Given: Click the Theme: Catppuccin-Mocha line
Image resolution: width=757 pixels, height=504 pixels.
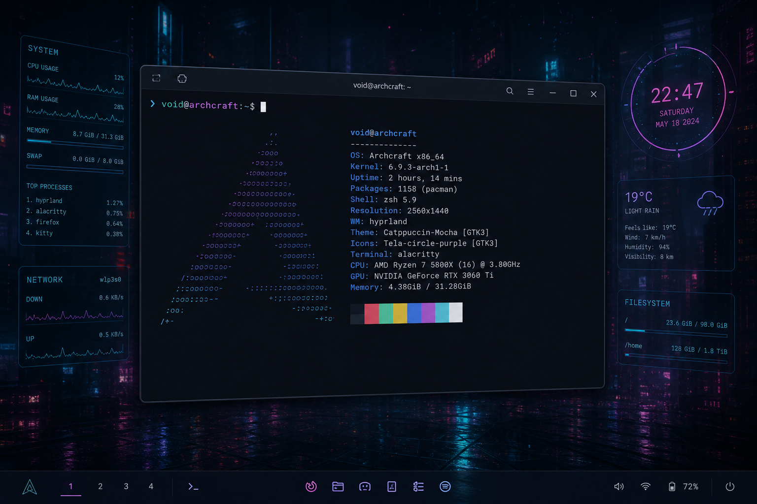Looking at the screenshot, I should [419, 232].
